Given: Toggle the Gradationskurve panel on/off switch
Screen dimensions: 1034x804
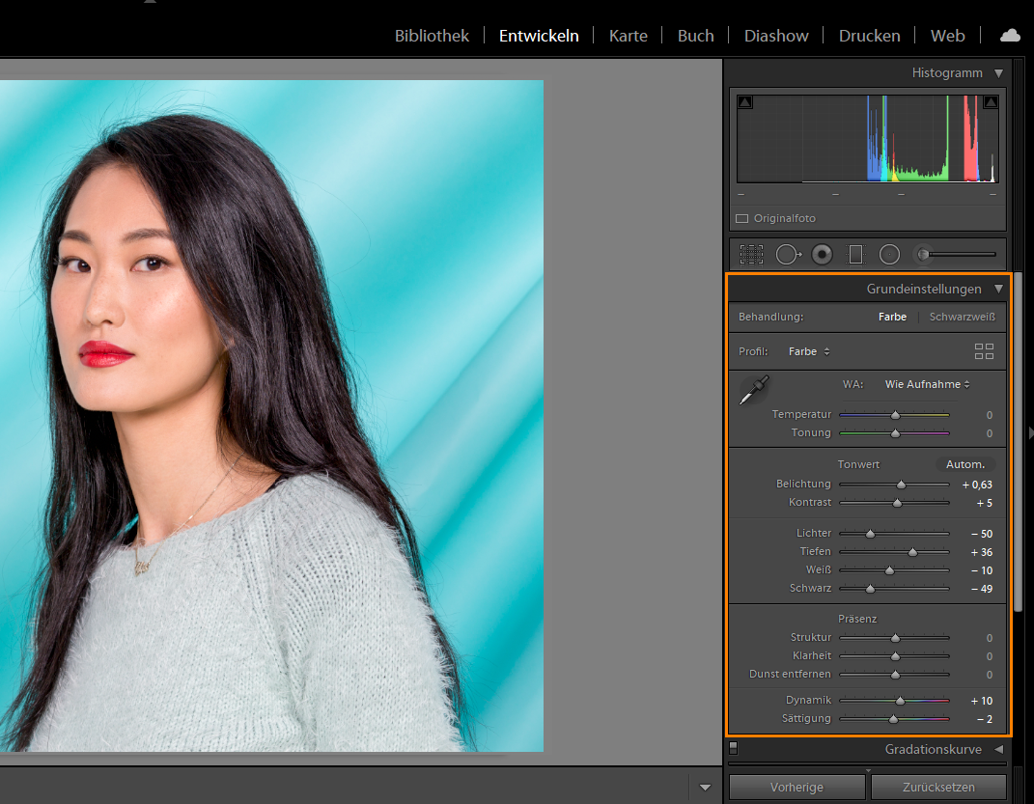Looking at the screenshot, I should pyautogui.click(x=734, y=747).
